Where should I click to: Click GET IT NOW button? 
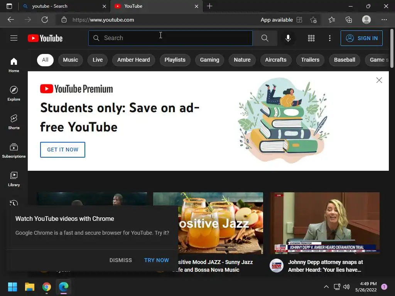tap(63, 150)
